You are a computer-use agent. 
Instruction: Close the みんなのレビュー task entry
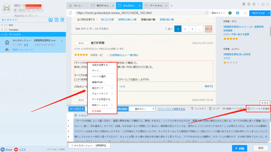62,41
